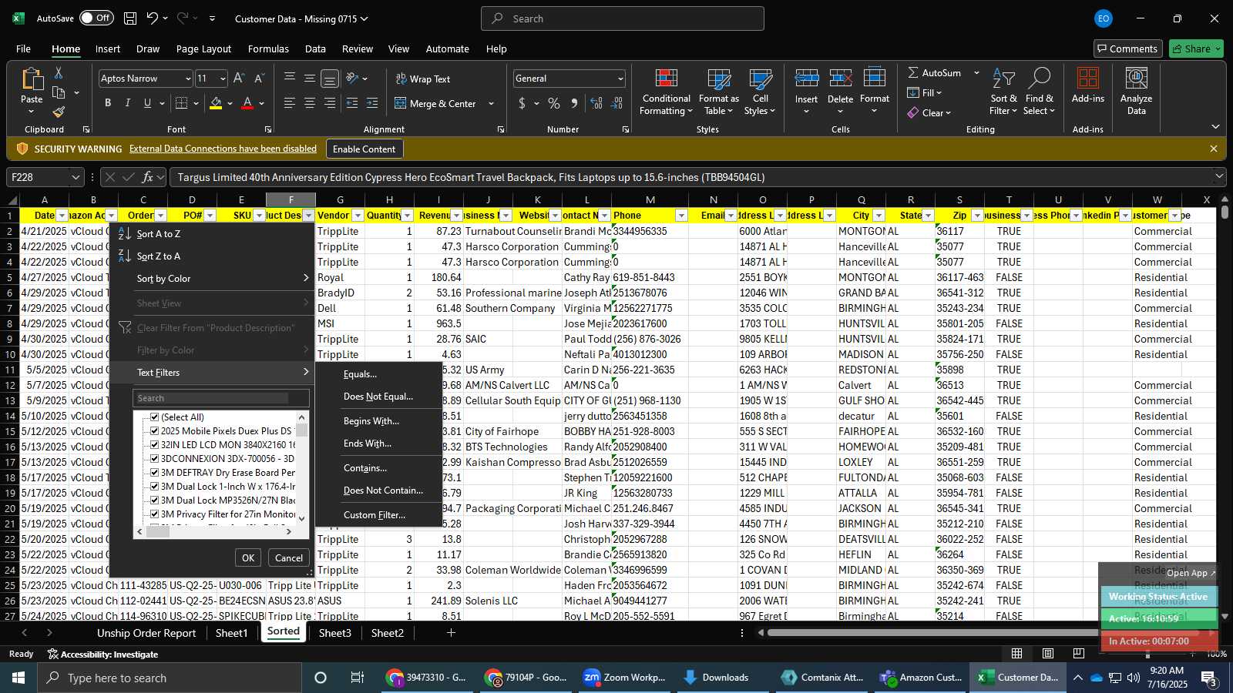This screenshot has height=693, width=1233.
Task: Apply the red font color
Action: tap(247, 103)
